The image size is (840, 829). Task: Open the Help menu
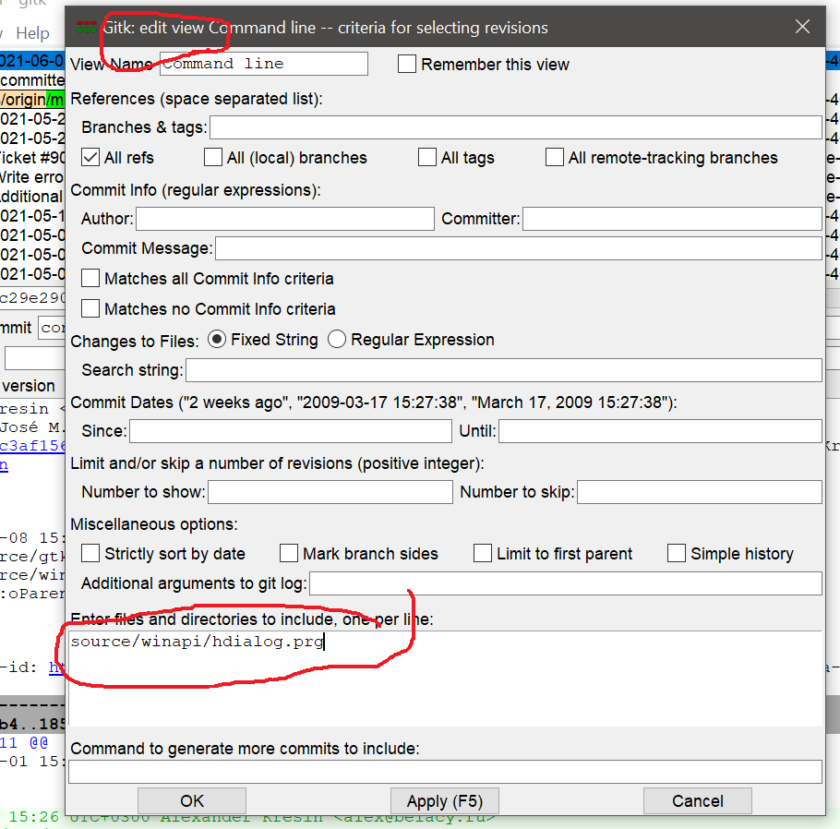(x=32, y=33)
